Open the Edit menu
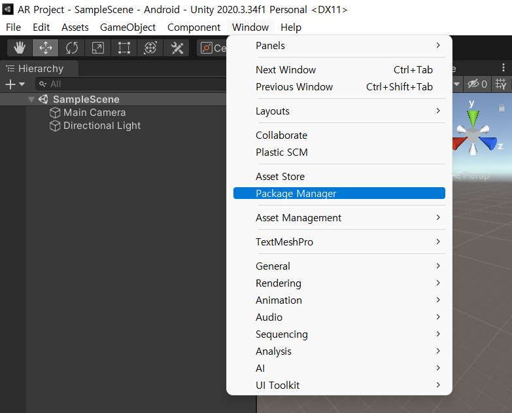Image resolution: width=512 pixels, height=413 pixels. (x=41, y=27)
